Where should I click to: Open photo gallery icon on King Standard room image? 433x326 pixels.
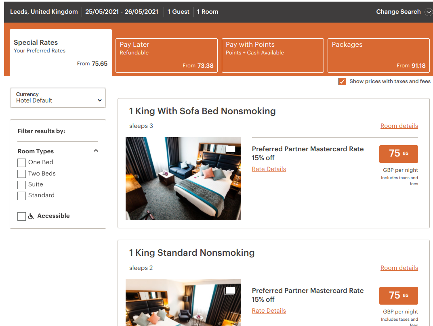click(230, 291)
